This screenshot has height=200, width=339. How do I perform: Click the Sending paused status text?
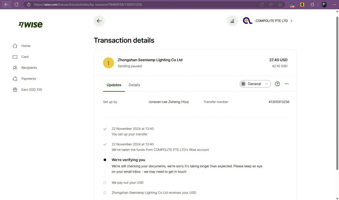tap(130, 66)
